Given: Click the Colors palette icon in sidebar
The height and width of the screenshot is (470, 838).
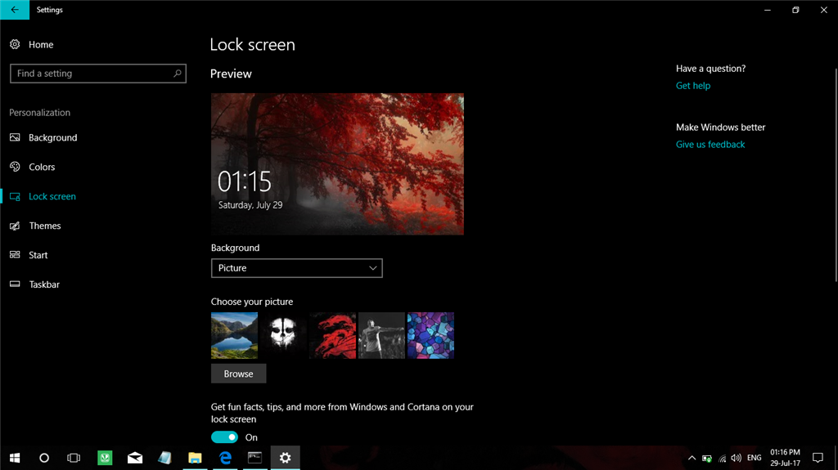Looking at the screenshot, I should pyautogui.click(x=15, y=167).
